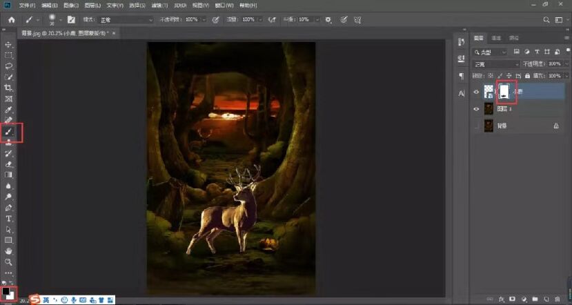
Task: Select the Pen tool
Action: [8, 208]
